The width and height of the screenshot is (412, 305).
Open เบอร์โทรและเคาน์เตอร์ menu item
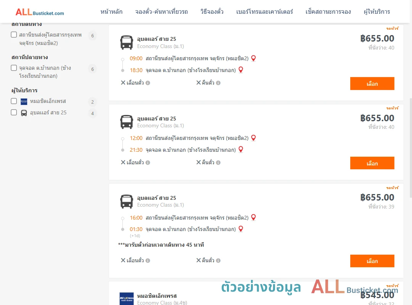click(x=264, y=12)
